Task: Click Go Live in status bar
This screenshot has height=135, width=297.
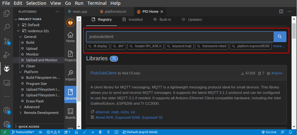Action: point(269,132)
